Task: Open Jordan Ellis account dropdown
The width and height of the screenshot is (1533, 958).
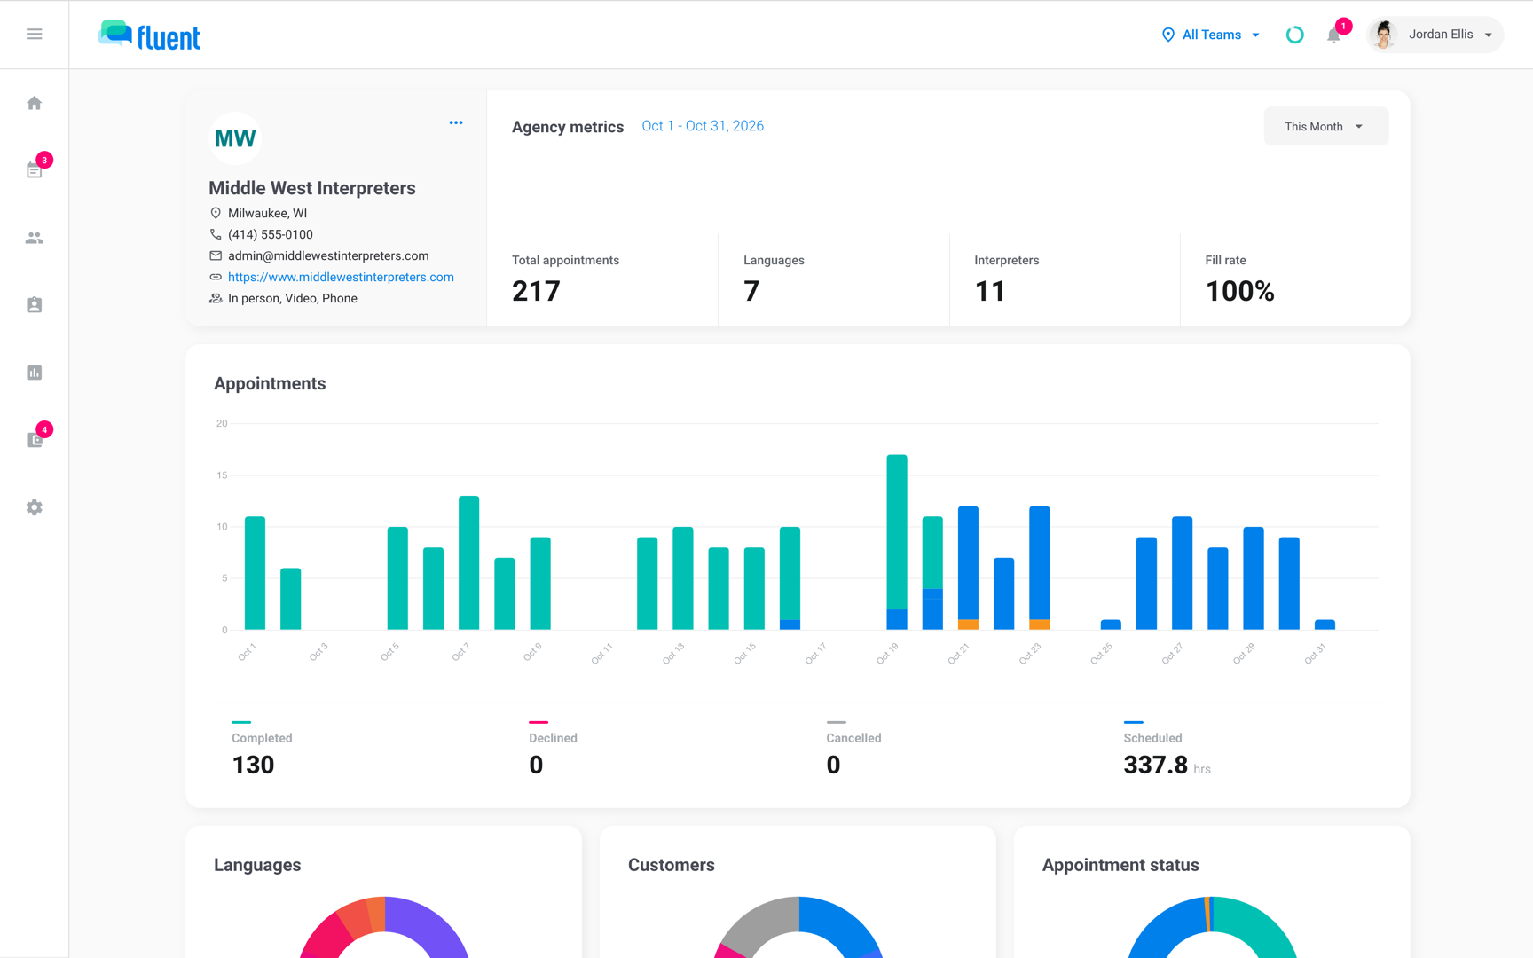Action: point(1435,35)
